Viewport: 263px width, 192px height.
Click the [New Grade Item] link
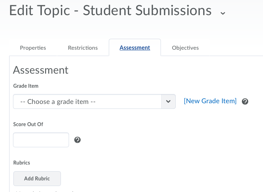pyautogui.click(x=210, y=101)
